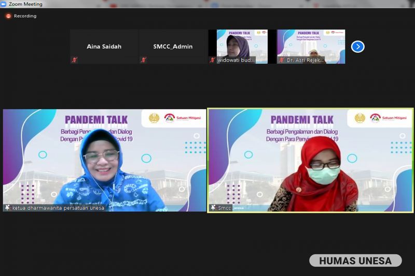
Task: Click the 'ketua dharmawanita persatuan unesa' name label
Action: coord(58,208)
